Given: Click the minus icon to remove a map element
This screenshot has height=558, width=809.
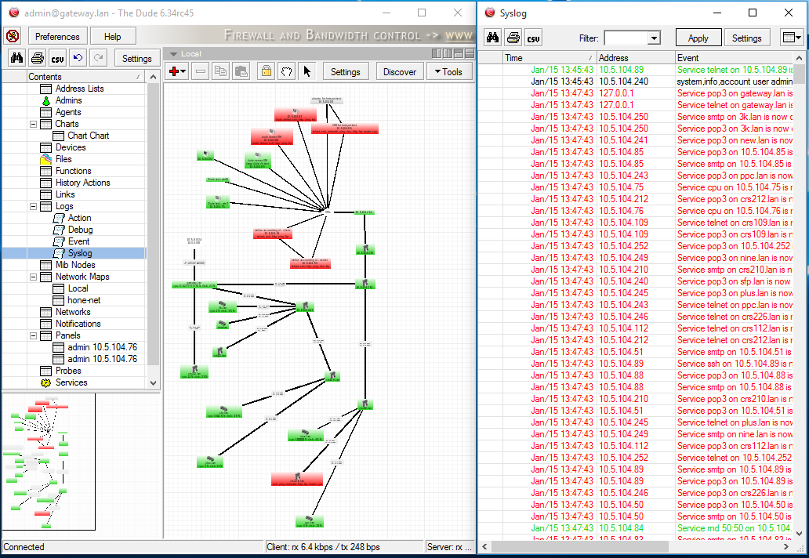Looking at the screenshot, I should 201,71.
